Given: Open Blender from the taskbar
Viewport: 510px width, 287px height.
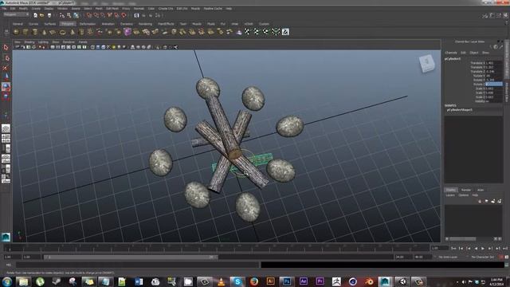Looking at the screenshot, I should coord(369,281).
